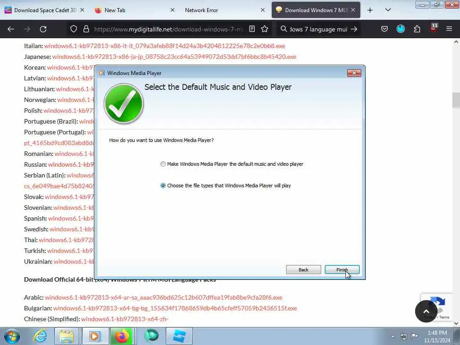The width and height of the screenshot is (460, 345).
Task: Bookmark this page with the star icon
Action: pyautogui.click(x=265, y=29)
